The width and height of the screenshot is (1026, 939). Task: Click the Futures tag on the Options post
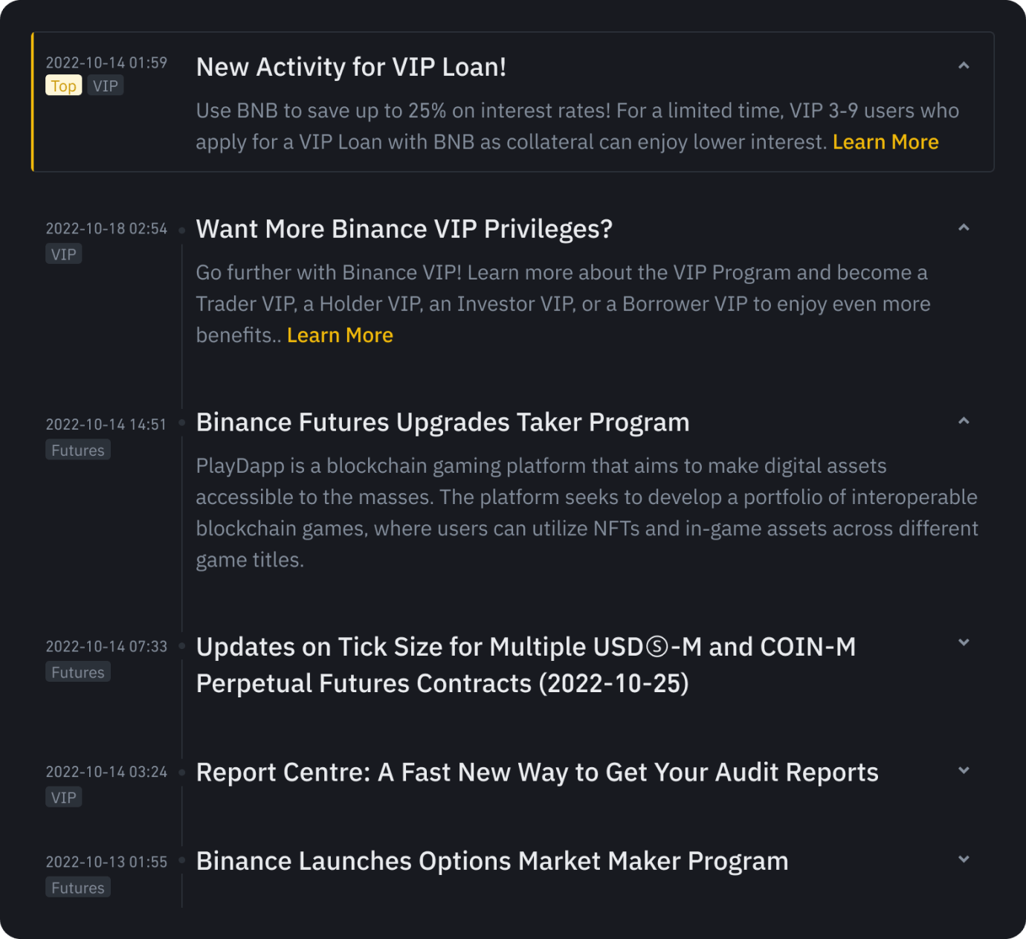point(77,886)
